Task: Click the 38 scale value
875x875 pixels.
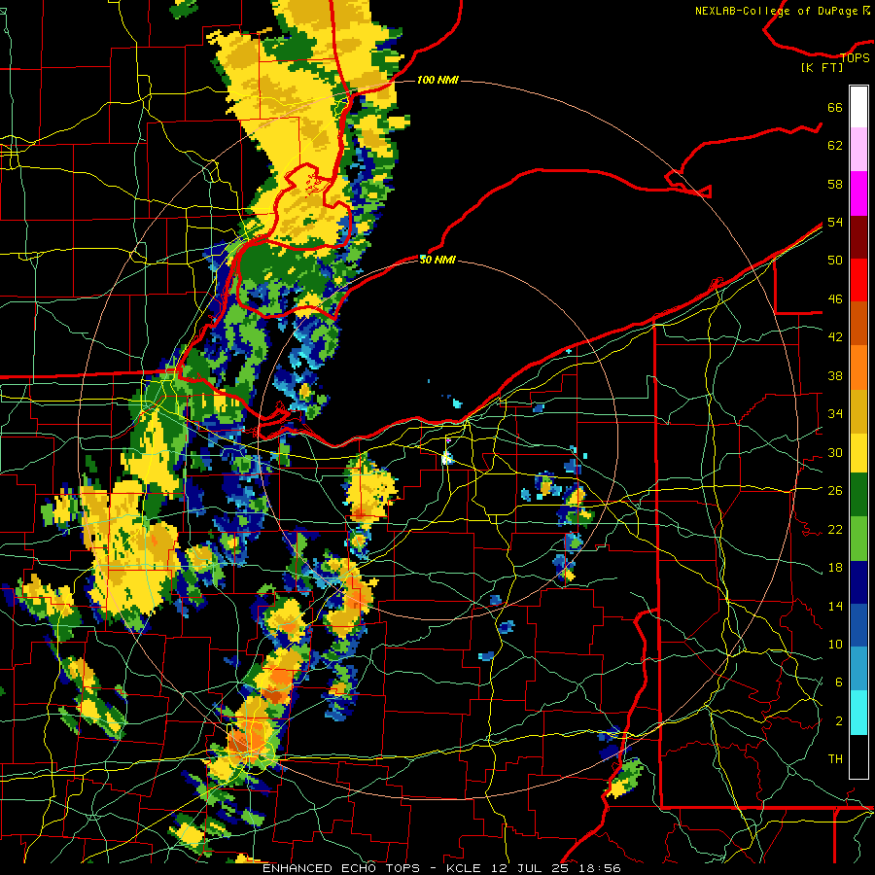Action: click(835, 375)
